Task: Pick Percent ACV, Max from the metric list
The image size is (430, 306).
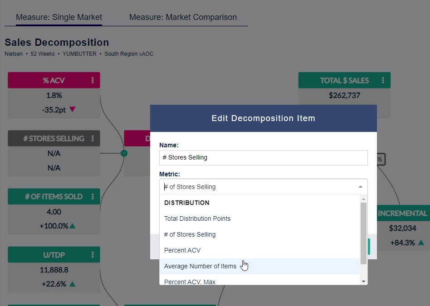Action: [x=189, y=282]
